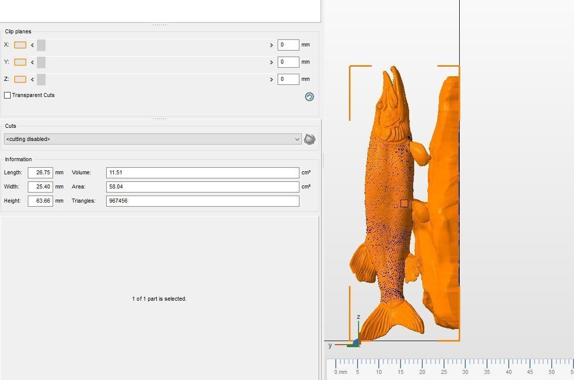The image size is (574, 380).
Task: Click the Height field showing 63.66
Action: (x=40, y=201)
